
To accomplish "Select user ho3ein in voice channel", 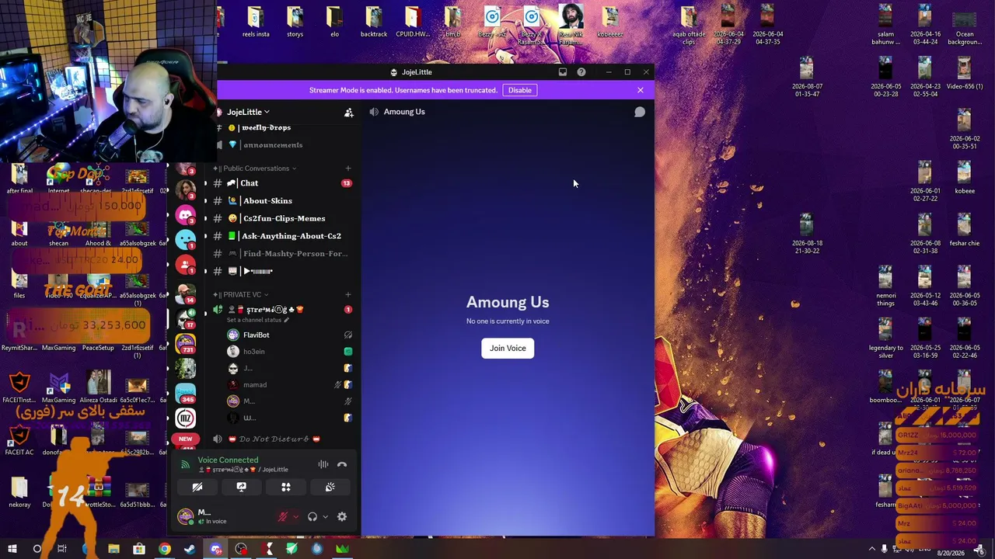I will [x=289, y=352].
